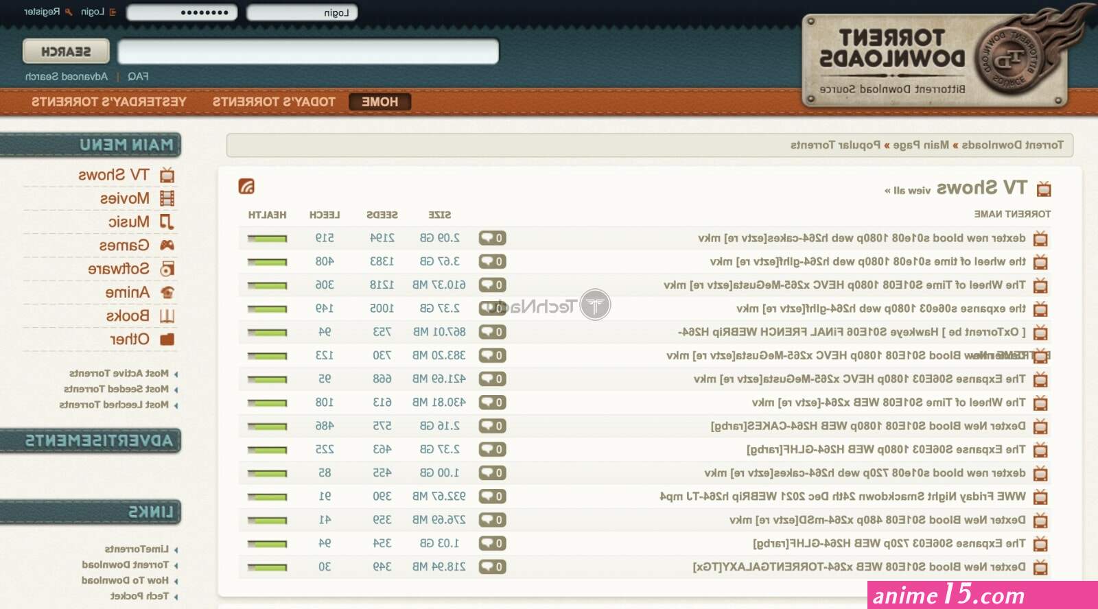Open the Yesterday's Torrents tab
This screenshot has height=609, width=1098.
click(108, 101)
